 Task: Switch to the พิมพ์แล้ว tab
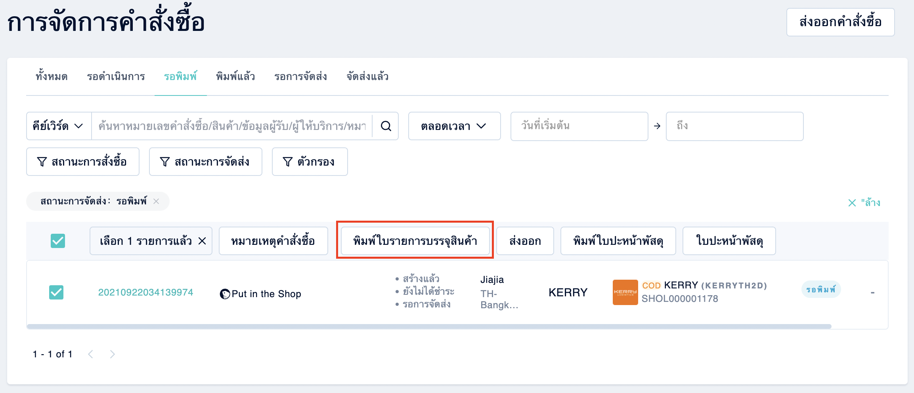[x=235, y=76]
